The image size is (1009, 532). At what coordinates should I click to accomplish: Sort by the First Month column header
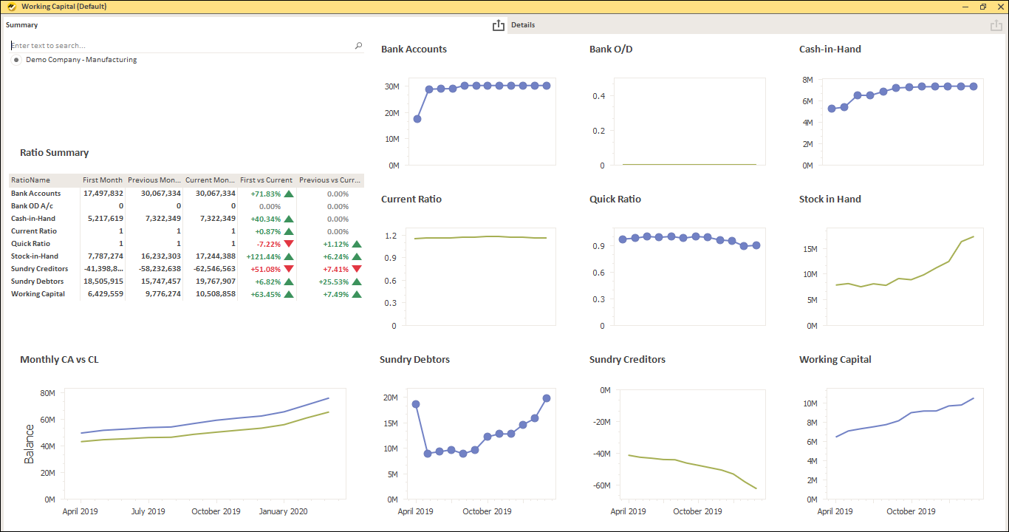[x=102, y=180]
